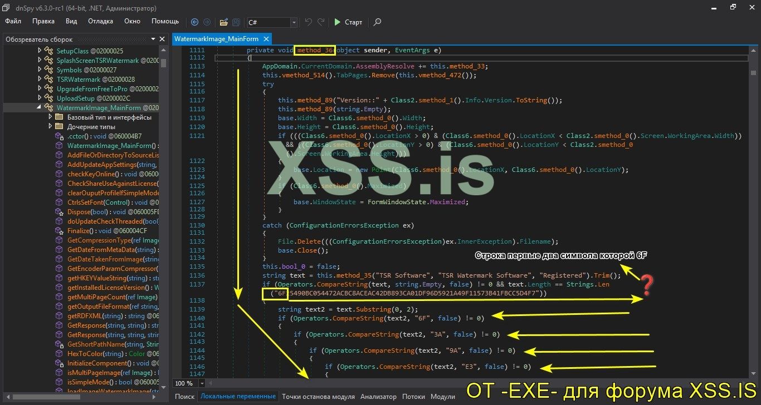
Task: Click the method icon for CtrlsSetFont
Action: (x=60, y=202)
